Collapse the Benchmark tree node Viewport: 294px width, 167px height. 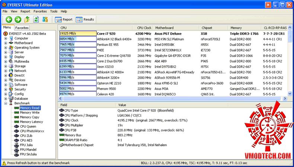[x=6, y=103]
